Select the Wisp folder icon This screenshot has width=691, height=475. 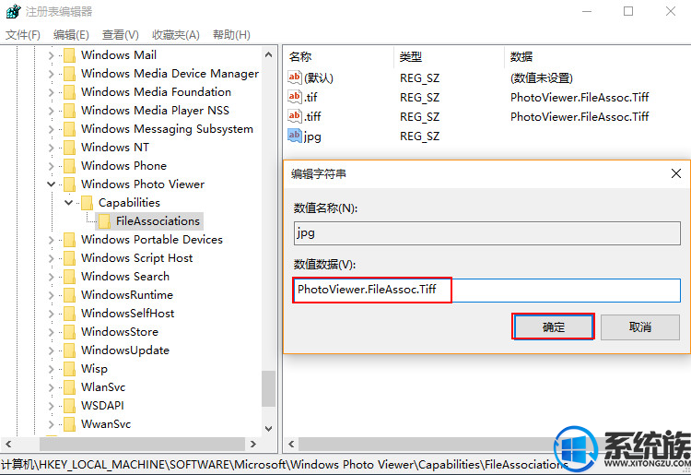coord(69,369)
